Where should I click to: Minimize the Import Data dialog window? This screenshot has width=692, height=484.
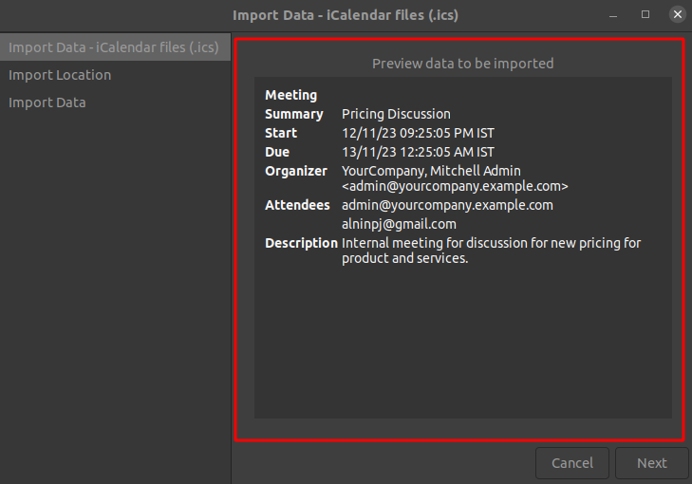tap(614, 14)
